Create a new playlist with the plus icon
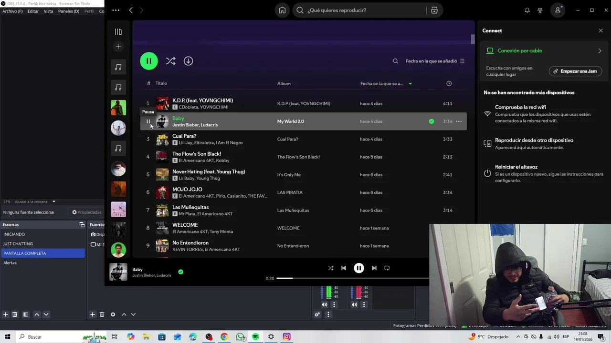611x343 pixels. [x=118, y=46]
